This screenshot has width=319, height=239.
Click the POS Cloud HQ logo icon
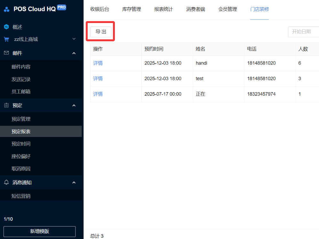[7, 9]
